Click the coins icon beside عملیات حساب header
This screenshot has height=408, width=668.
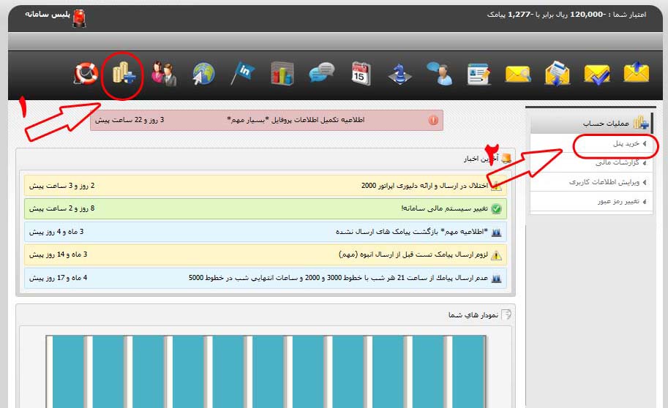[x=641, y=123]
